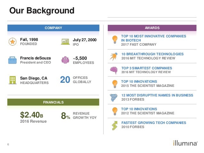Click the green headquarters building icon
204x153 pixels.
12,80
